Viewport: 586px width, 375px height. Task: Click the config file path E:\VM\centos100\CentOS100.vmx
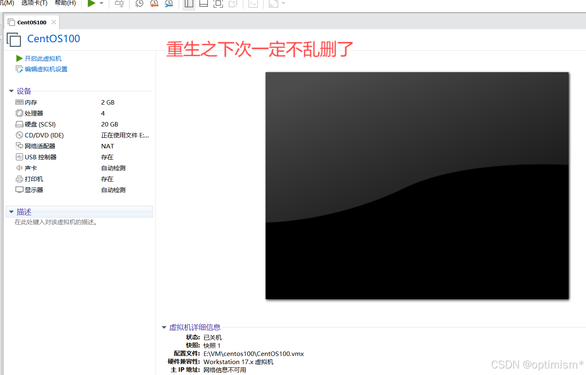coord(254,354)
